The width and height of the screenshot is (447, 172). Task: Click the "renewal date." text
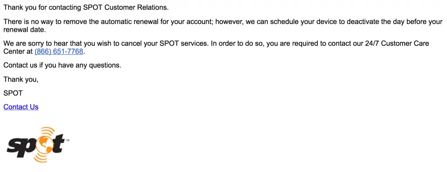pos(24,30)
